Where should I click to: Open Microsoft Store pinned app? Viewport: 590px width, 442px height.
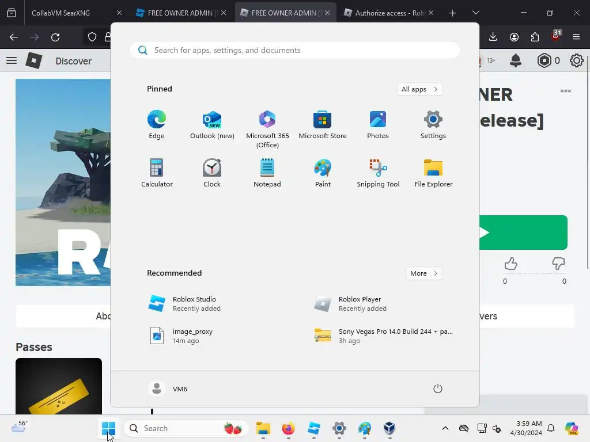pos(323,125)
